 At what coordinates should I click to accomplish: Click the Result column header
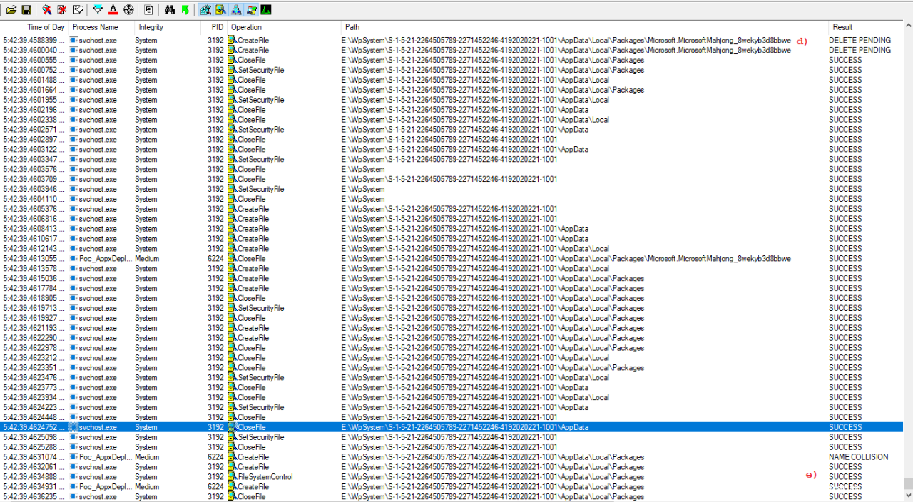point(842,27)
